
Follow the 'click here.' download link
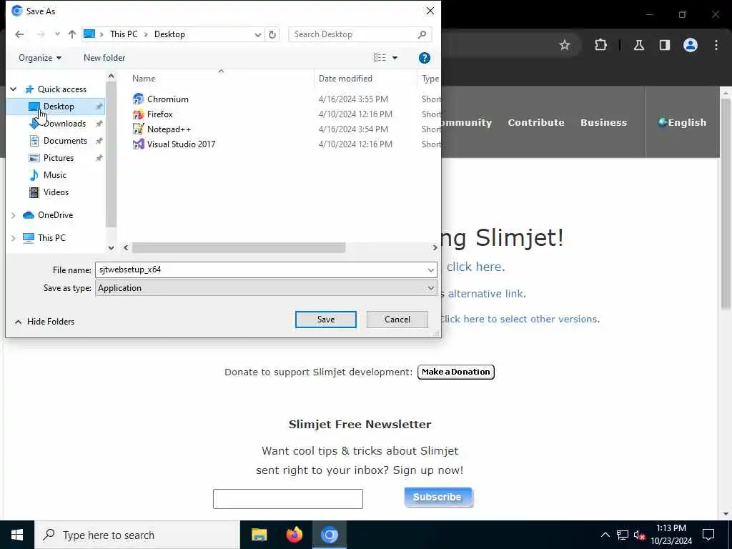(x=475, y=267)
